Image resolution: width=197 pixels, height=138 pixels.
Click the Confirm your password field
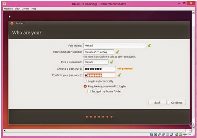(x=100, y=75)
